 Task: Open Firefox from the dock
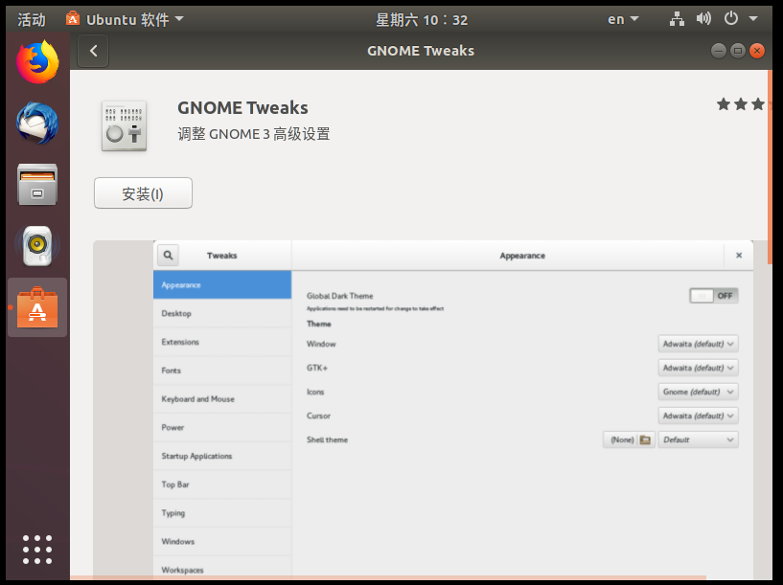[x=37, y=62]
